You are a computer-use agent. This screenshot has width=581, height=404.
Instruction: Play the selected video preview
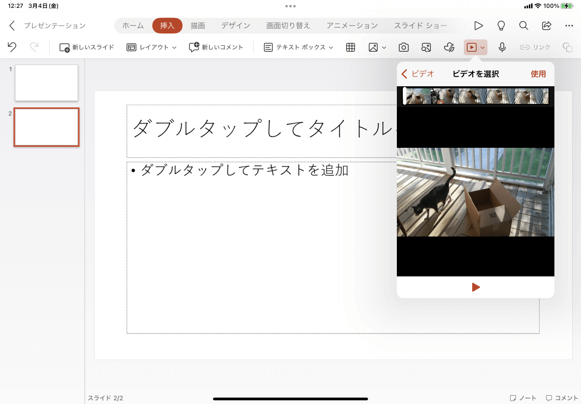tap(476, 287)
